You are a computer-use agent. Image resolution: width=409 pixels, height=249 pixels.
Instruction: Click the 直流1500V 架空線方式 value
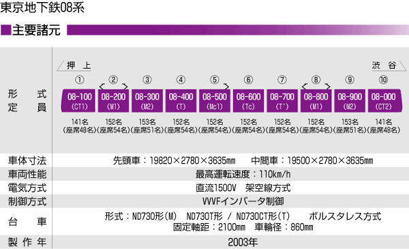pyautogui.click(x=243, y=188)
